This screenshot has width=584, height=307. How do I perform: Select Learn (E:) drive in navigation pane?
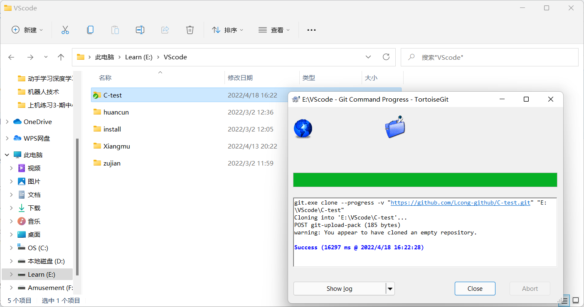(x=41, y=274)
